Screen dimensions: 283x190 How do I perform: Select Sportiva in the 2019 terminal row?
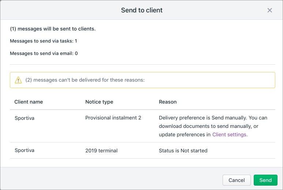pos(25,151)
